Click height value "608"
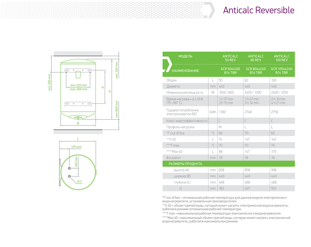This screenshot has width=311, height=247. [222, 170]
